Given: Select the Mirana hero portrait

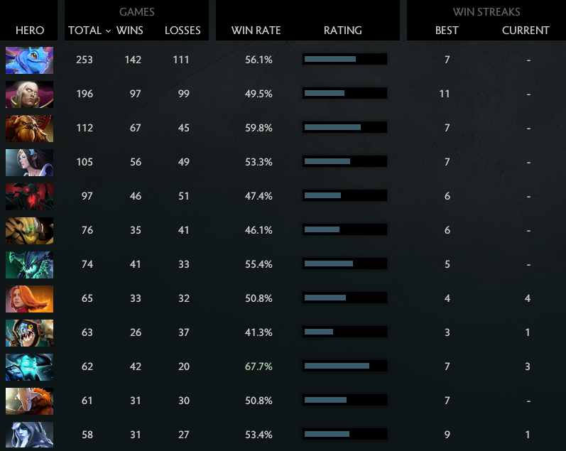Looking at the screenshot, I should pyautogui.click(x=29, y=162).
